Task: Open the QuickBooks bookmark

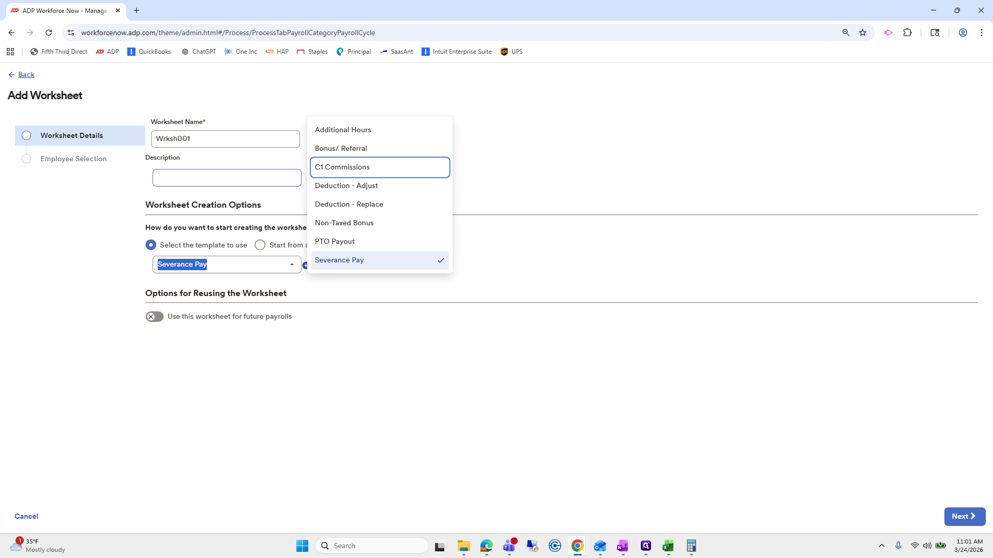Action: tap(149, 52)
